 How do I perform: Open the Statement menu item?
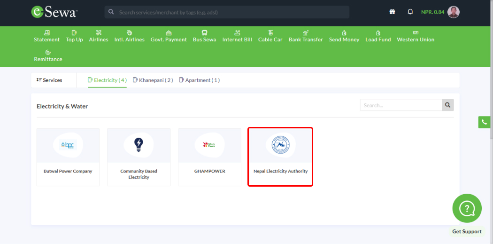click(x=46, y=36)
